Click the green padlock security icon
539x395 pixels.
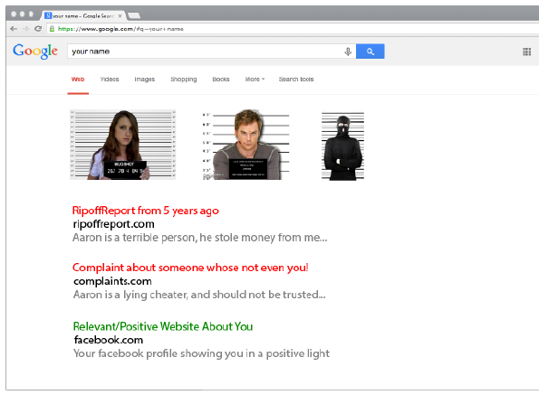pos(52,29)
